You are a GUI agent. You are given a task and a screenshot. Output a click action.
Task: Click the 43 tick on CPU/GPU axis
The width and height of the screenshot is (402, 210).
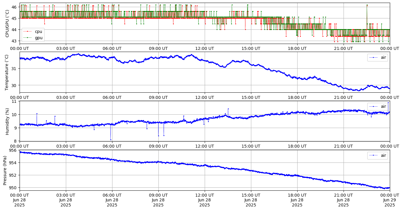pyautogui.click(x=15, y=41)
